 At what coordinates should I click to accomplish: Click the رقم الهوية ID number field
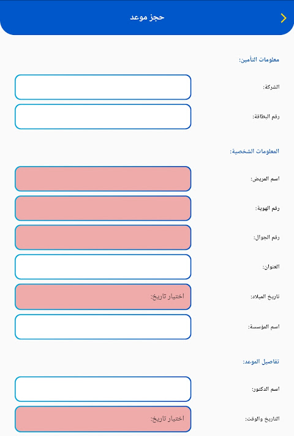pyautogui.click(x=103, y=208)
